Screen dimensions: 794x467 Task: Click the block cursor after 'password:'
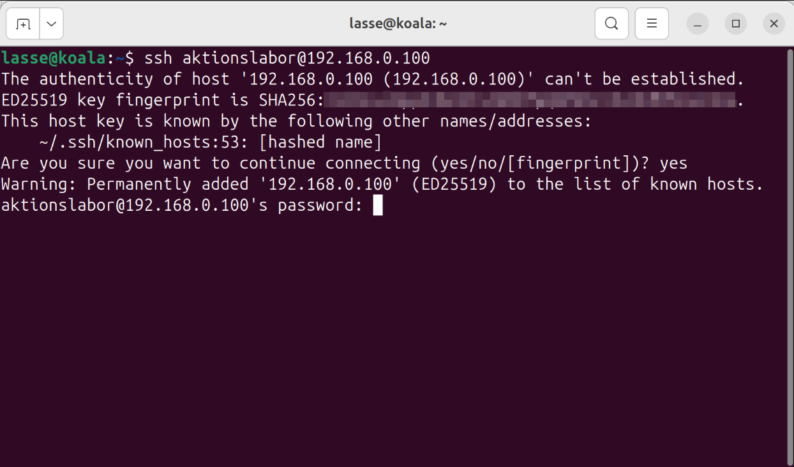378,205
